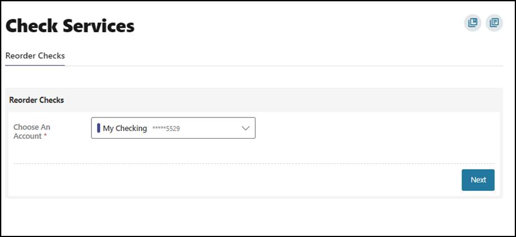Click the dashed divider above Next

click(x=254, y=164)
